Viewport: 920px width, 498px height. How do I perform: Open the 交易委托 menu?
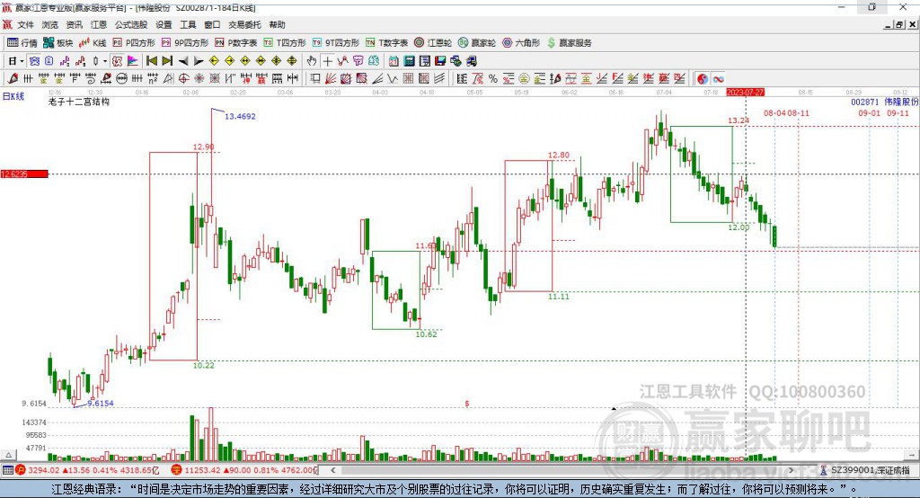[x=244, y=24]
